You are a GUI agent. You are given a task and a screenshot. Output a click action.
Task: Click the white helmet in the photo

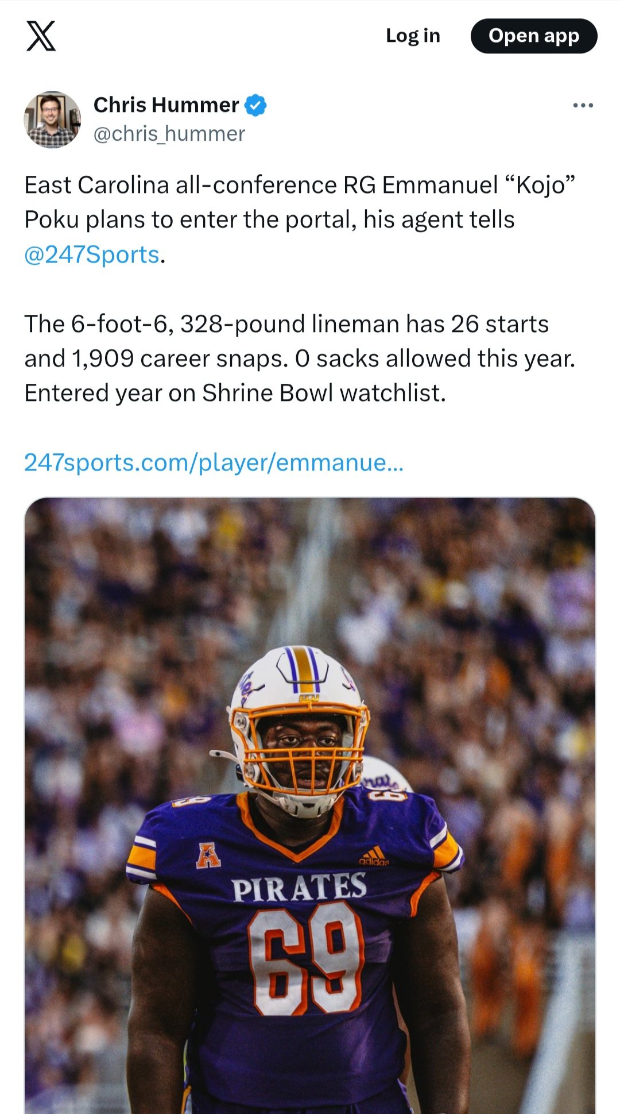pos(299,678)
